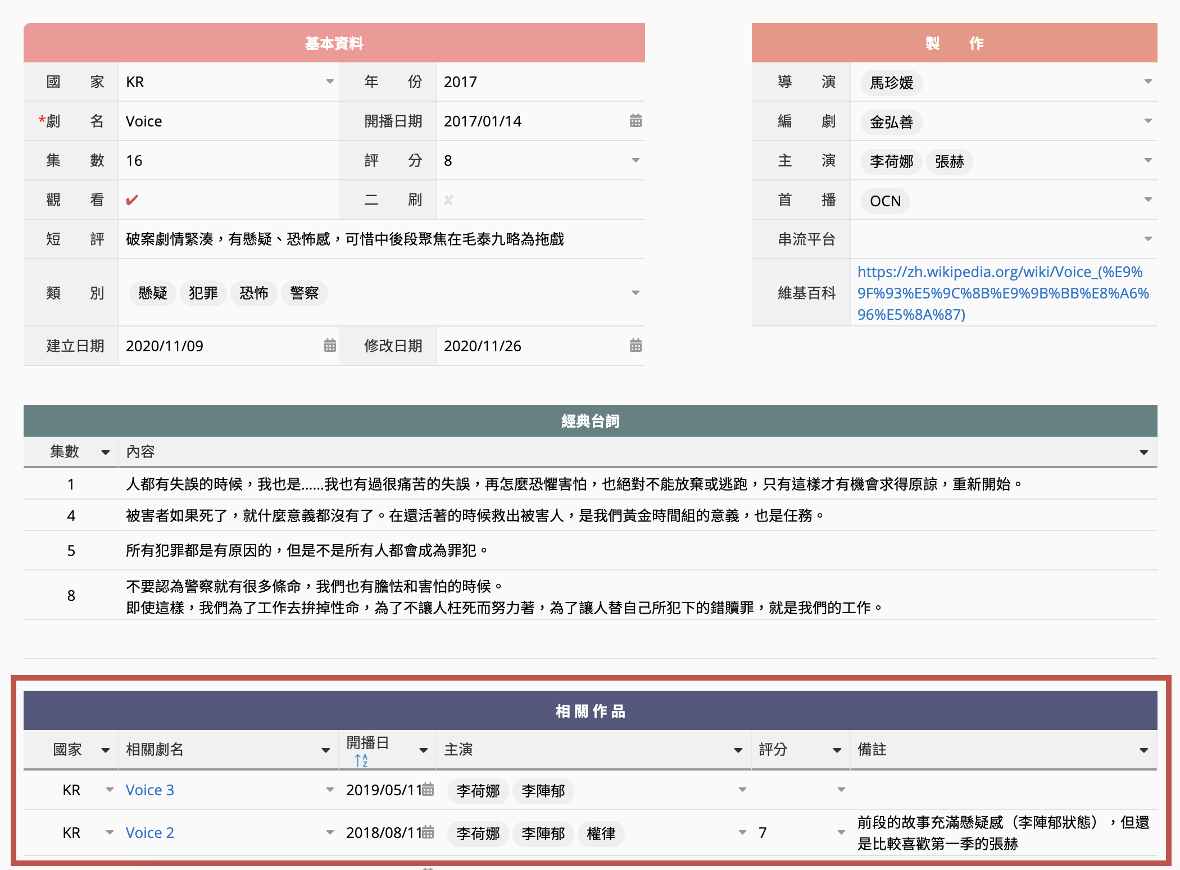Click the rating 7 in Voice 2 row
The height and width of the screenshot is (870, 1180).
763,833
